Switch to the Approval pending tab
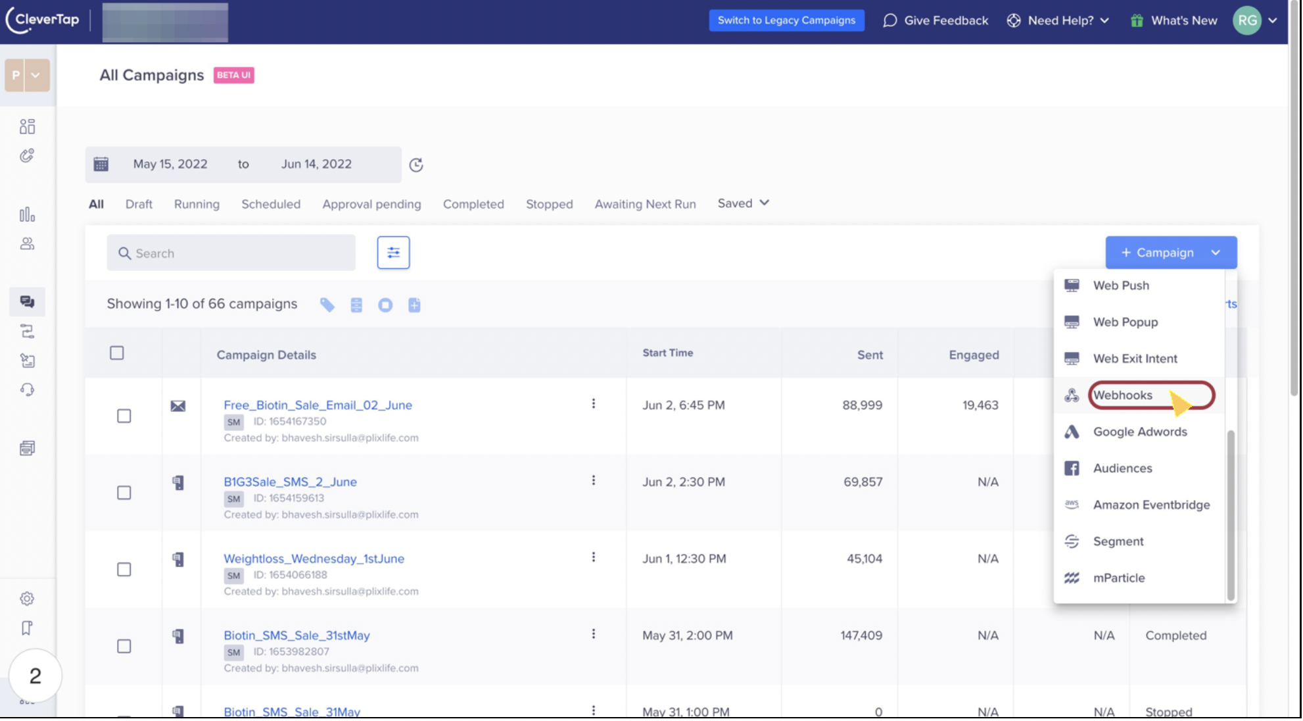This screenshot has width=1303, height=721. pos(371,204)
